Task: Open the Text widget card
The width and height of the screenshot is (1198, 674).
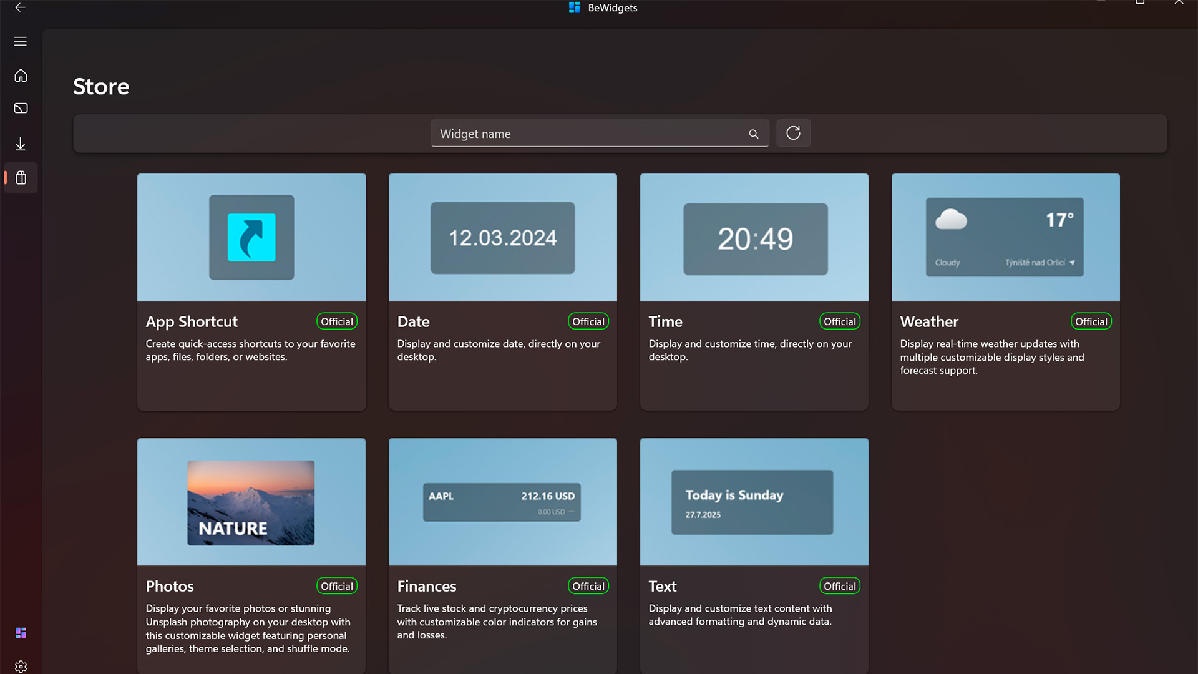Action: click(754, 555)
